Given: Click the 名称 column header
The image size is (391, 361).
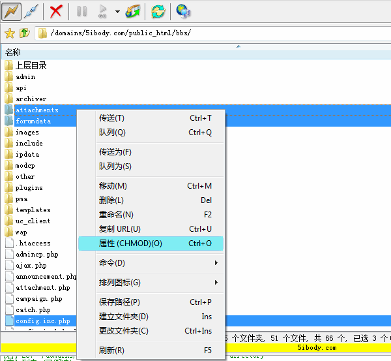Looking at the screenshot, I should pos(13,52).
